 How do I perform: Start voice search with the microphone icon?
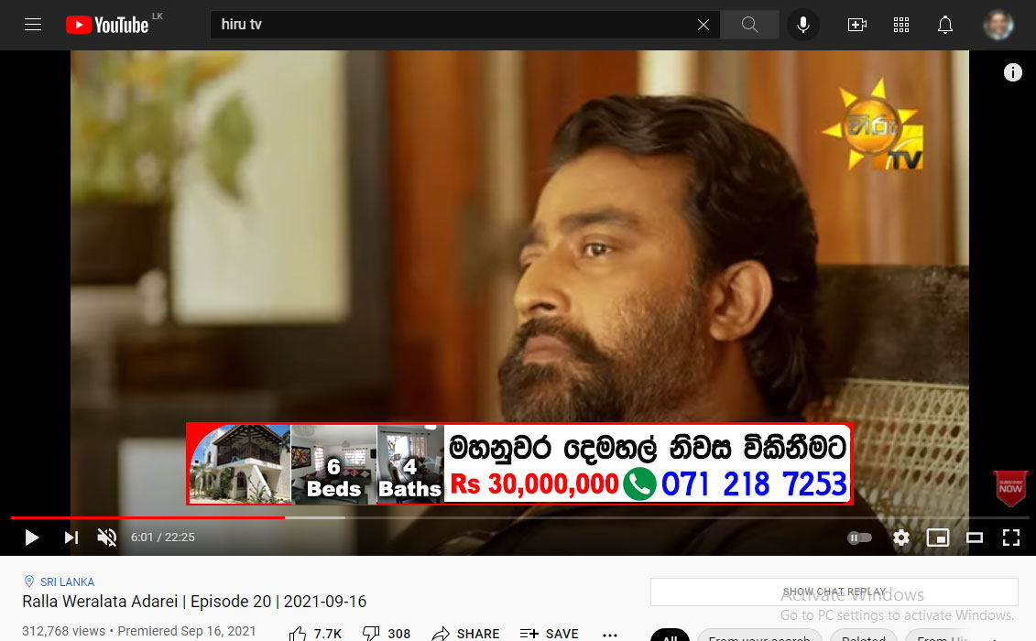point(802,25)
